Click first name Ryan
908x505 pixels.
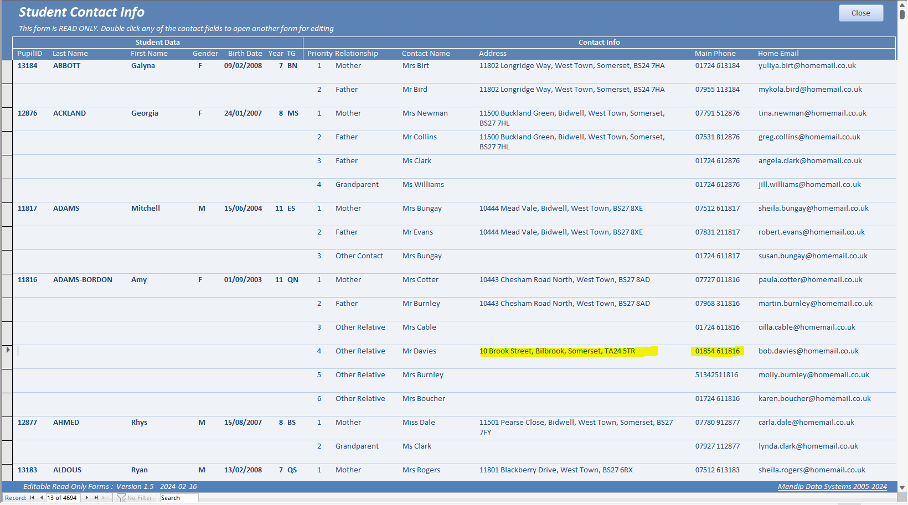pos(140,470)
